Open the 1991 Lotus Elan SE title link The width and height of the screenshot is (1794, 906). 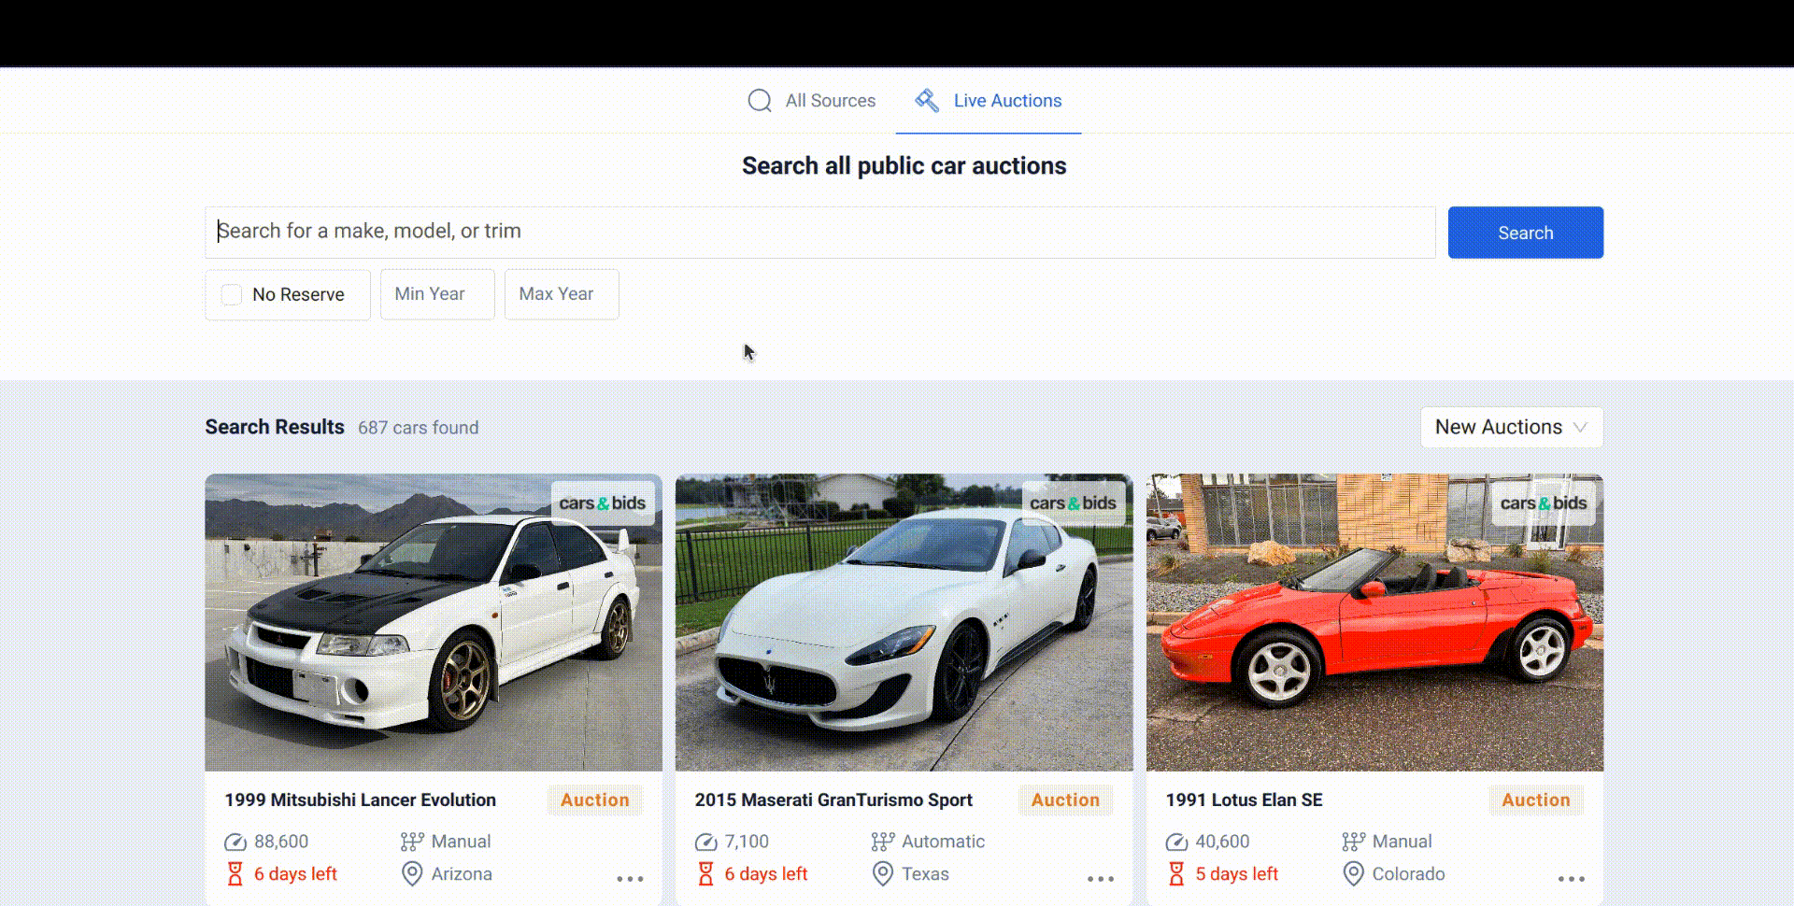pos(1244,800)
